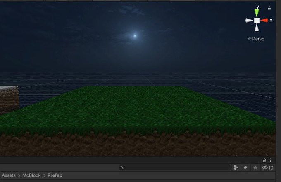Toggle the scene gizmo rotation lock

tap(269, 8)
